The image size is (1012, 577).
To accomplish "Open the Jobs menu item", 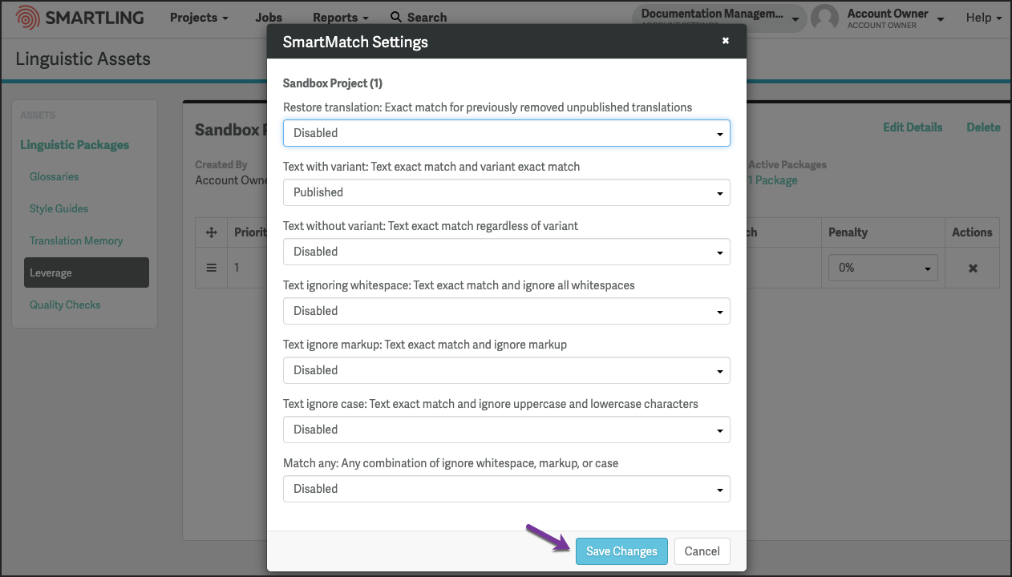I will pos(269,18).
